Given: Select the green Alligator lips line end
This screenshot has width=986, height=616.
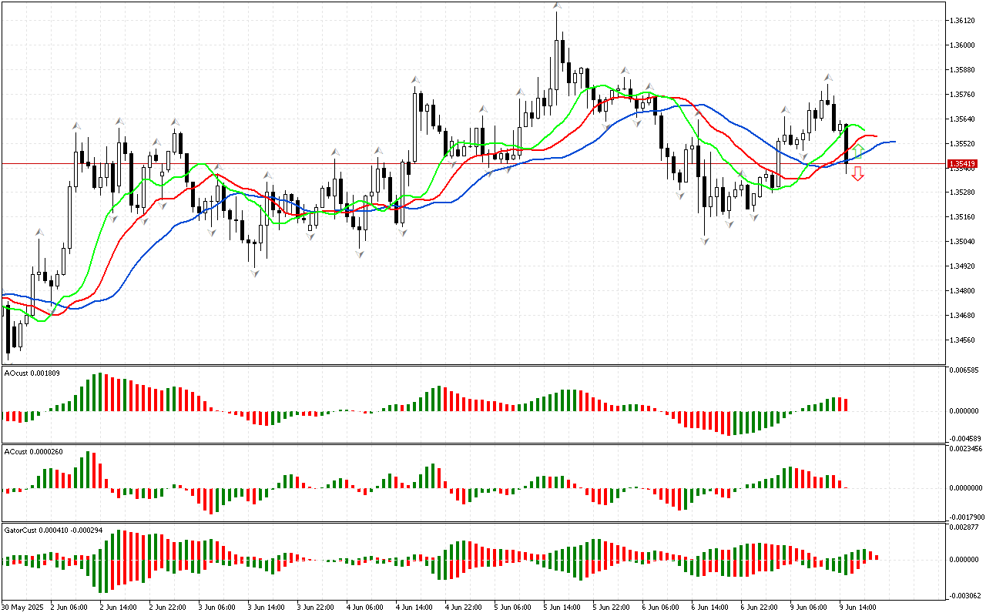Looking at the screenshot, I should coord(864,130).
